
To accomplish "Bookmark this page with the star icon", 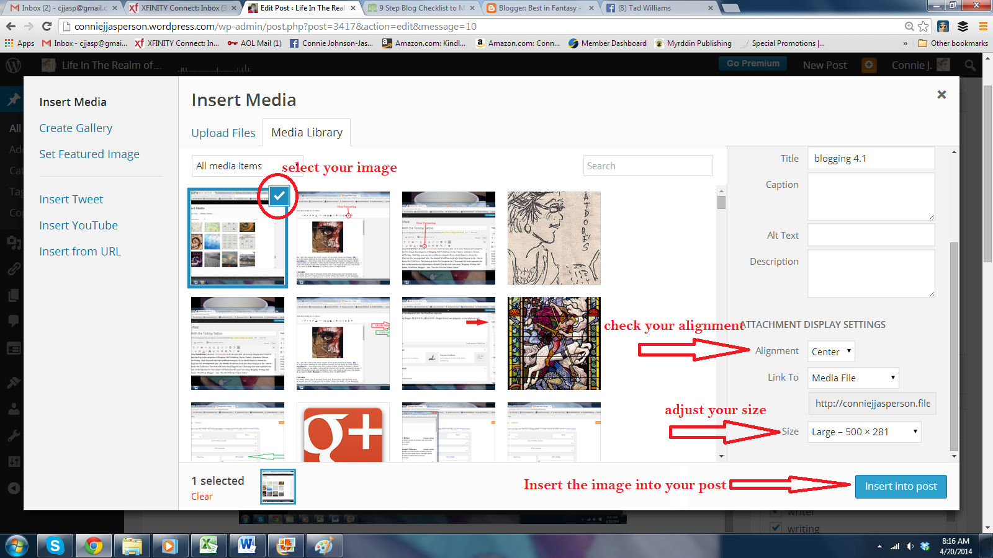I will [x=923, y=26].
